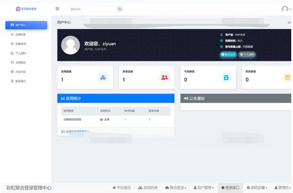Click the 登录次数 column header
This screenshot has height=193, width=293.
pos(154,111)
